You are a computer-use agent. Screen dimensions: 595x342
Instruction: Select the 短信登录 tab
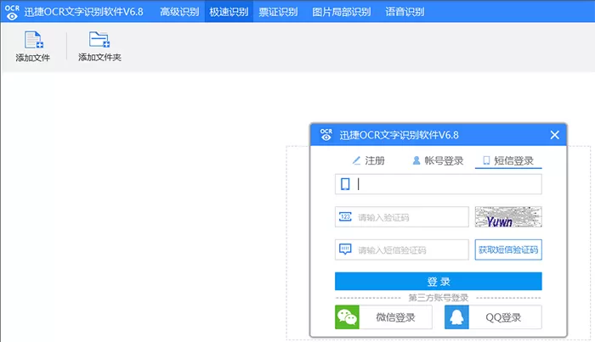click(x=508, y=160)
